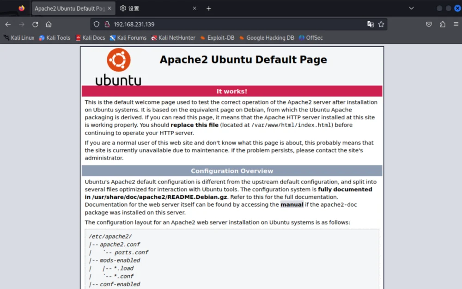462x289 pixels.
Task: Click the Ubuntu logo image
Action: tap(118, 67)
